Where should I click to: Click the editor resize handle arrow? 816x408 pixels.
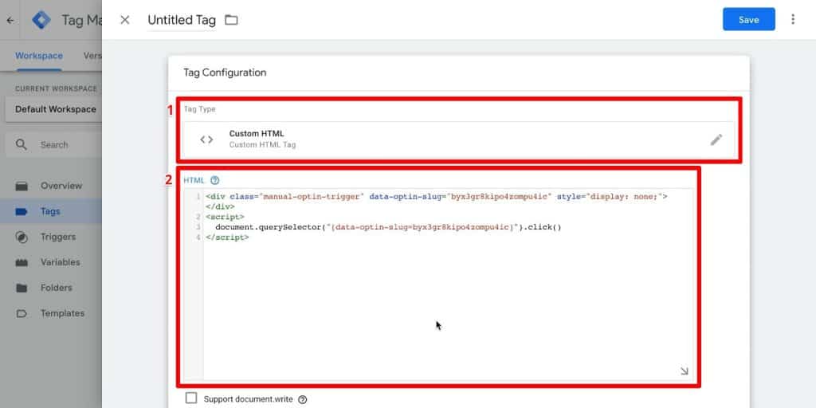pos(685,371)
